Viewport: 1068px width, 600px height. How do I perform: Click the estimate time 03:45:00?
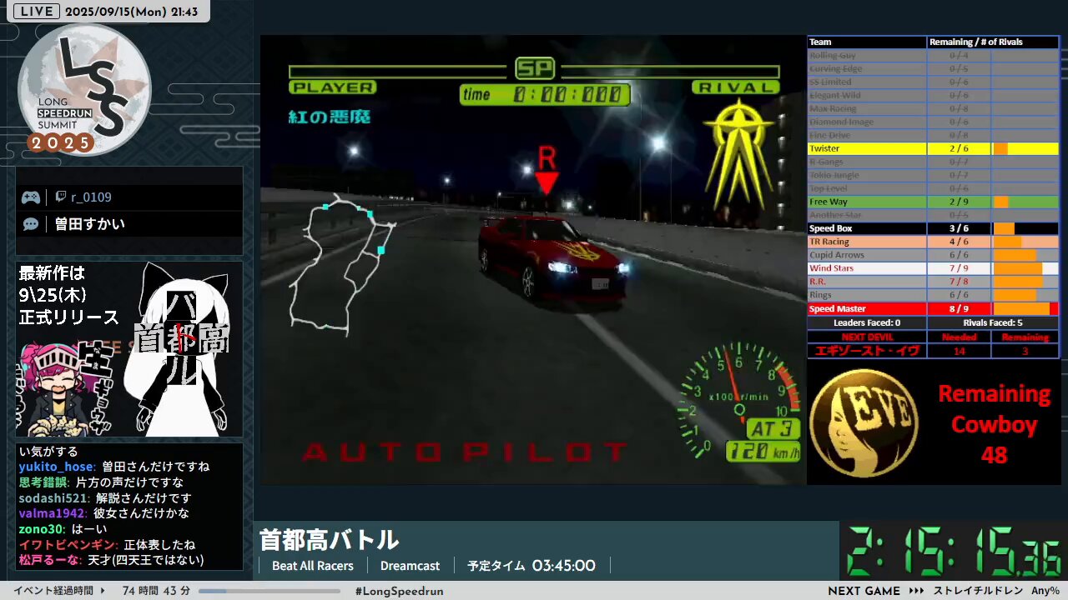[x=564, y=566]
